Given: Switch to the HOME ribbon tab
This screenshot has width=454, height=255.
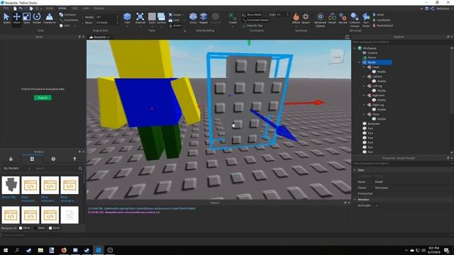Looking at the screenshot, I should tap(50, 8).
